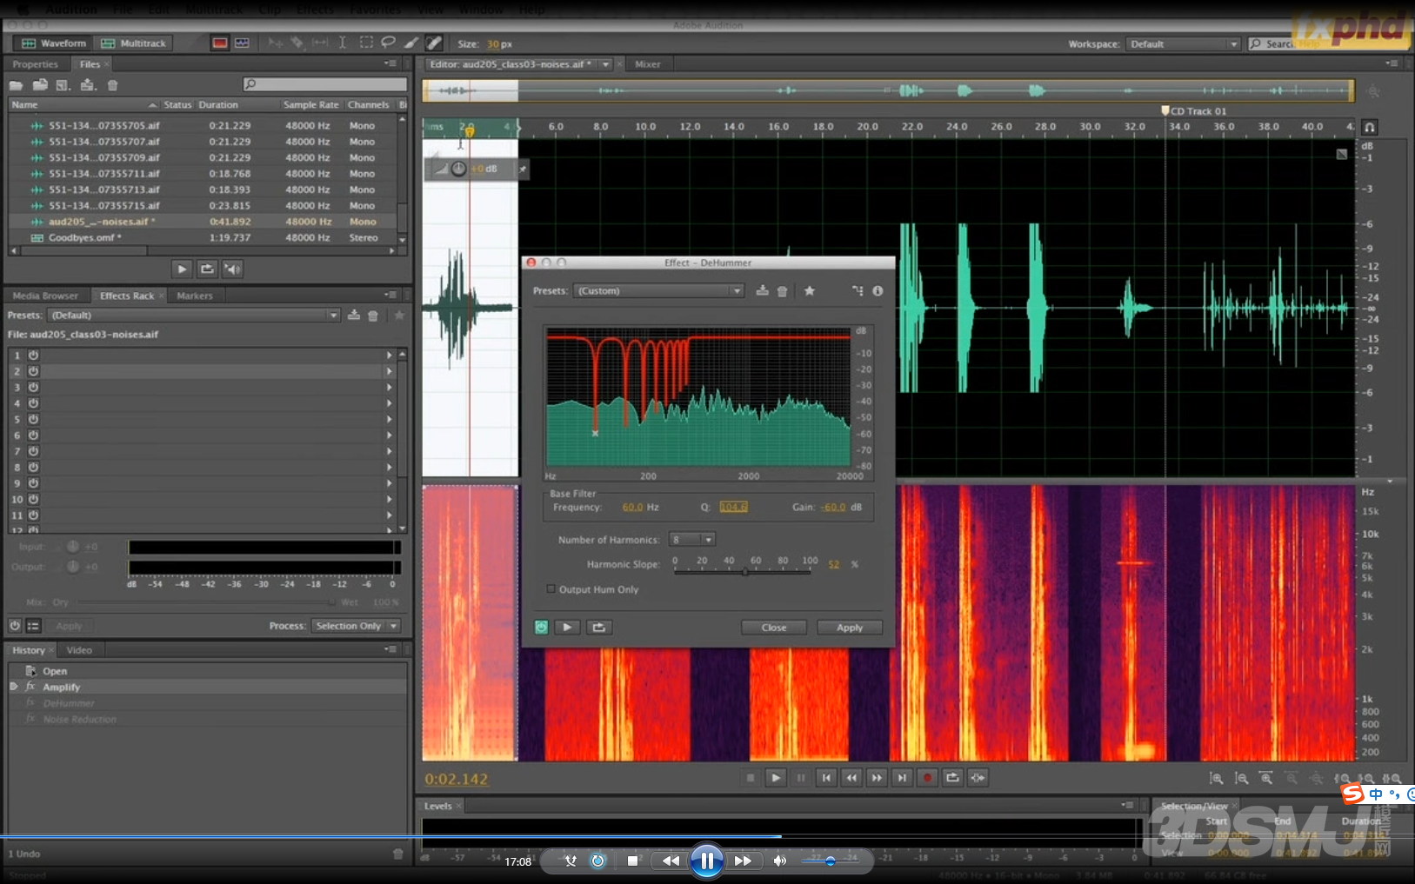
Task: Toggle Loop Playback in Files panel
Action: click(x=207, y=269)
